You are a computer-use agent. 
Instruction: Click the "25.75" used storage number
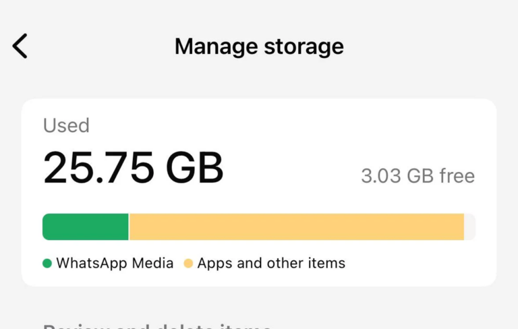pyautogui.click(x=97, y=168)
